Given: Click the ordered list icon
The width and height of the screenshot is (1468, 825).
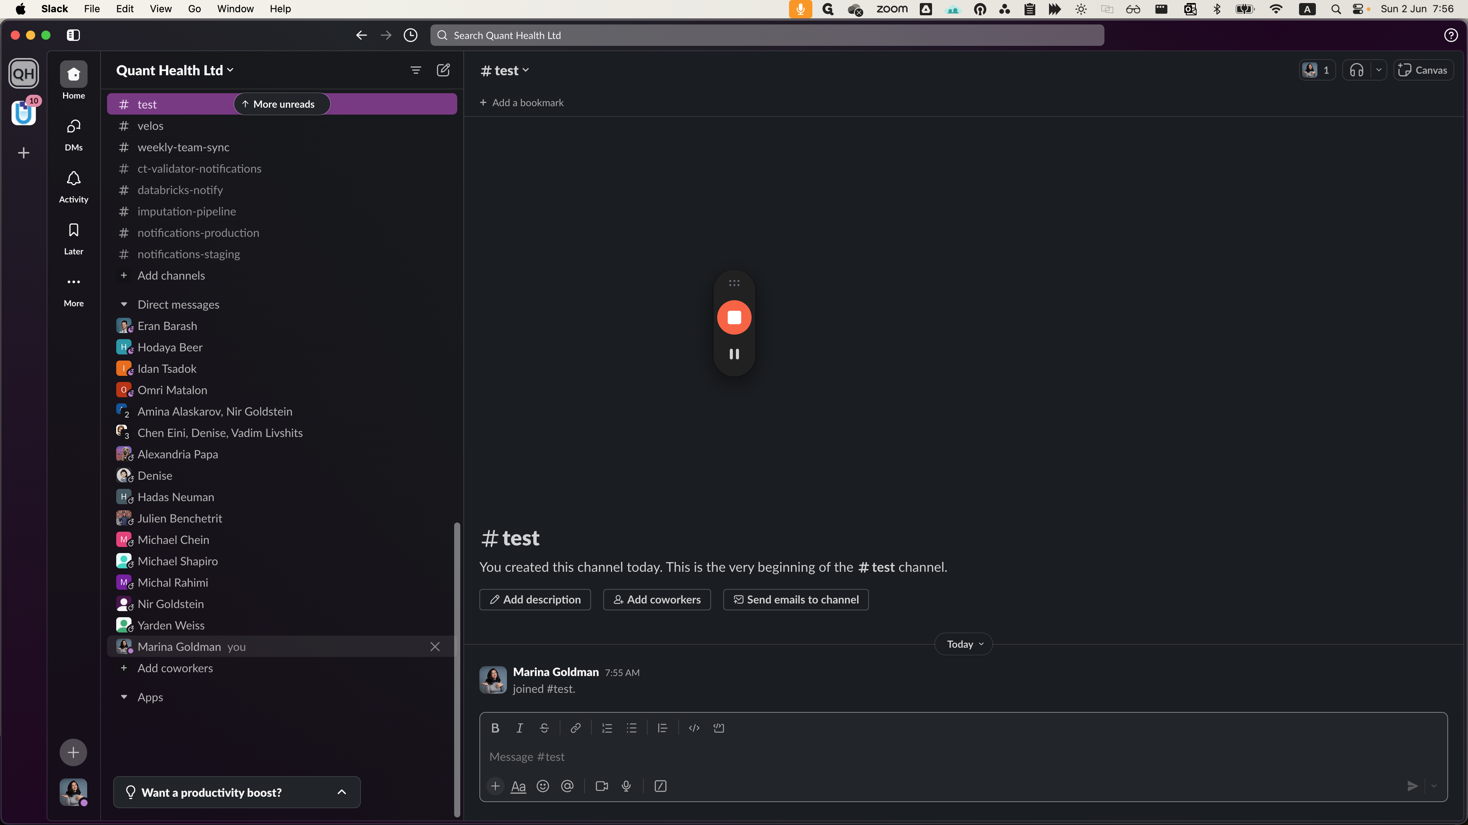Looking at the screenshot, I should (607, 728).
